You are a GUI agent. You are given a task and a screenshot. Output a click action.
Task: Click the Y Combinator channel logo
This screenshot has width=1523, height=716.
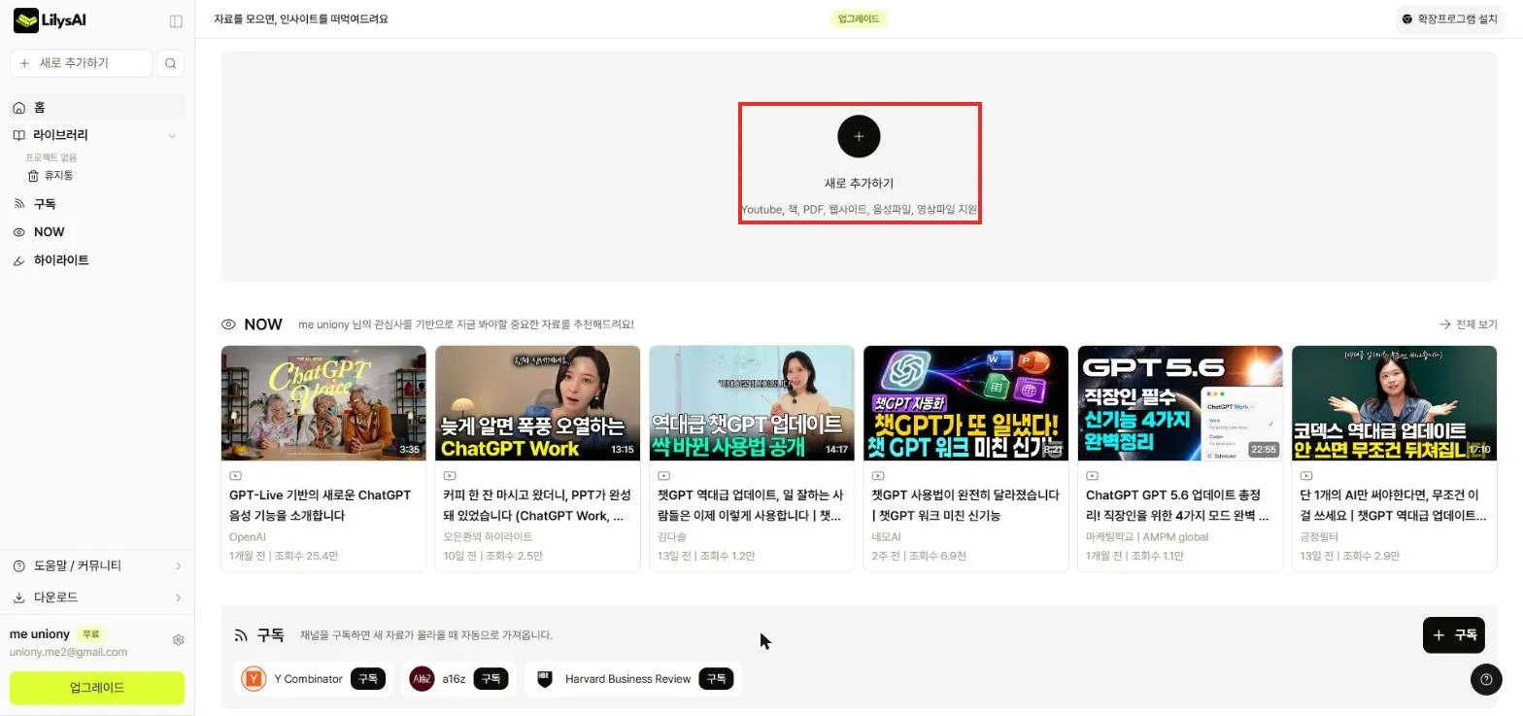point(254,679)
